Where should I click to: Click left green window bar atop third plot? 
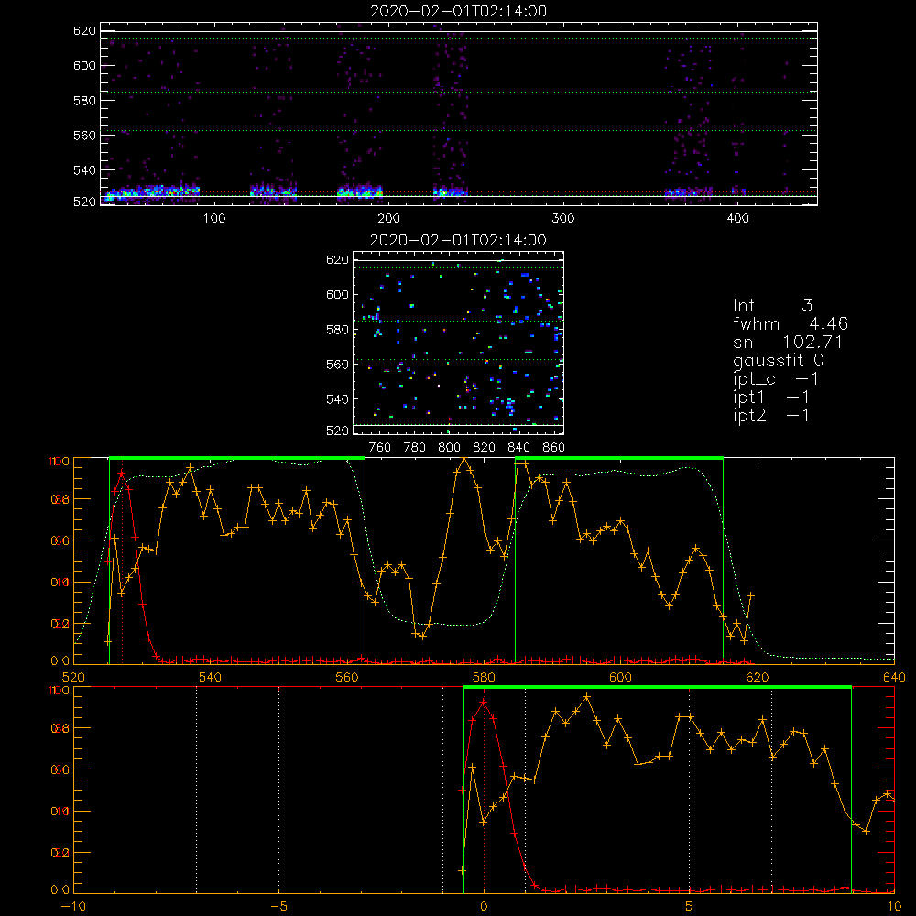pos(237,458)
